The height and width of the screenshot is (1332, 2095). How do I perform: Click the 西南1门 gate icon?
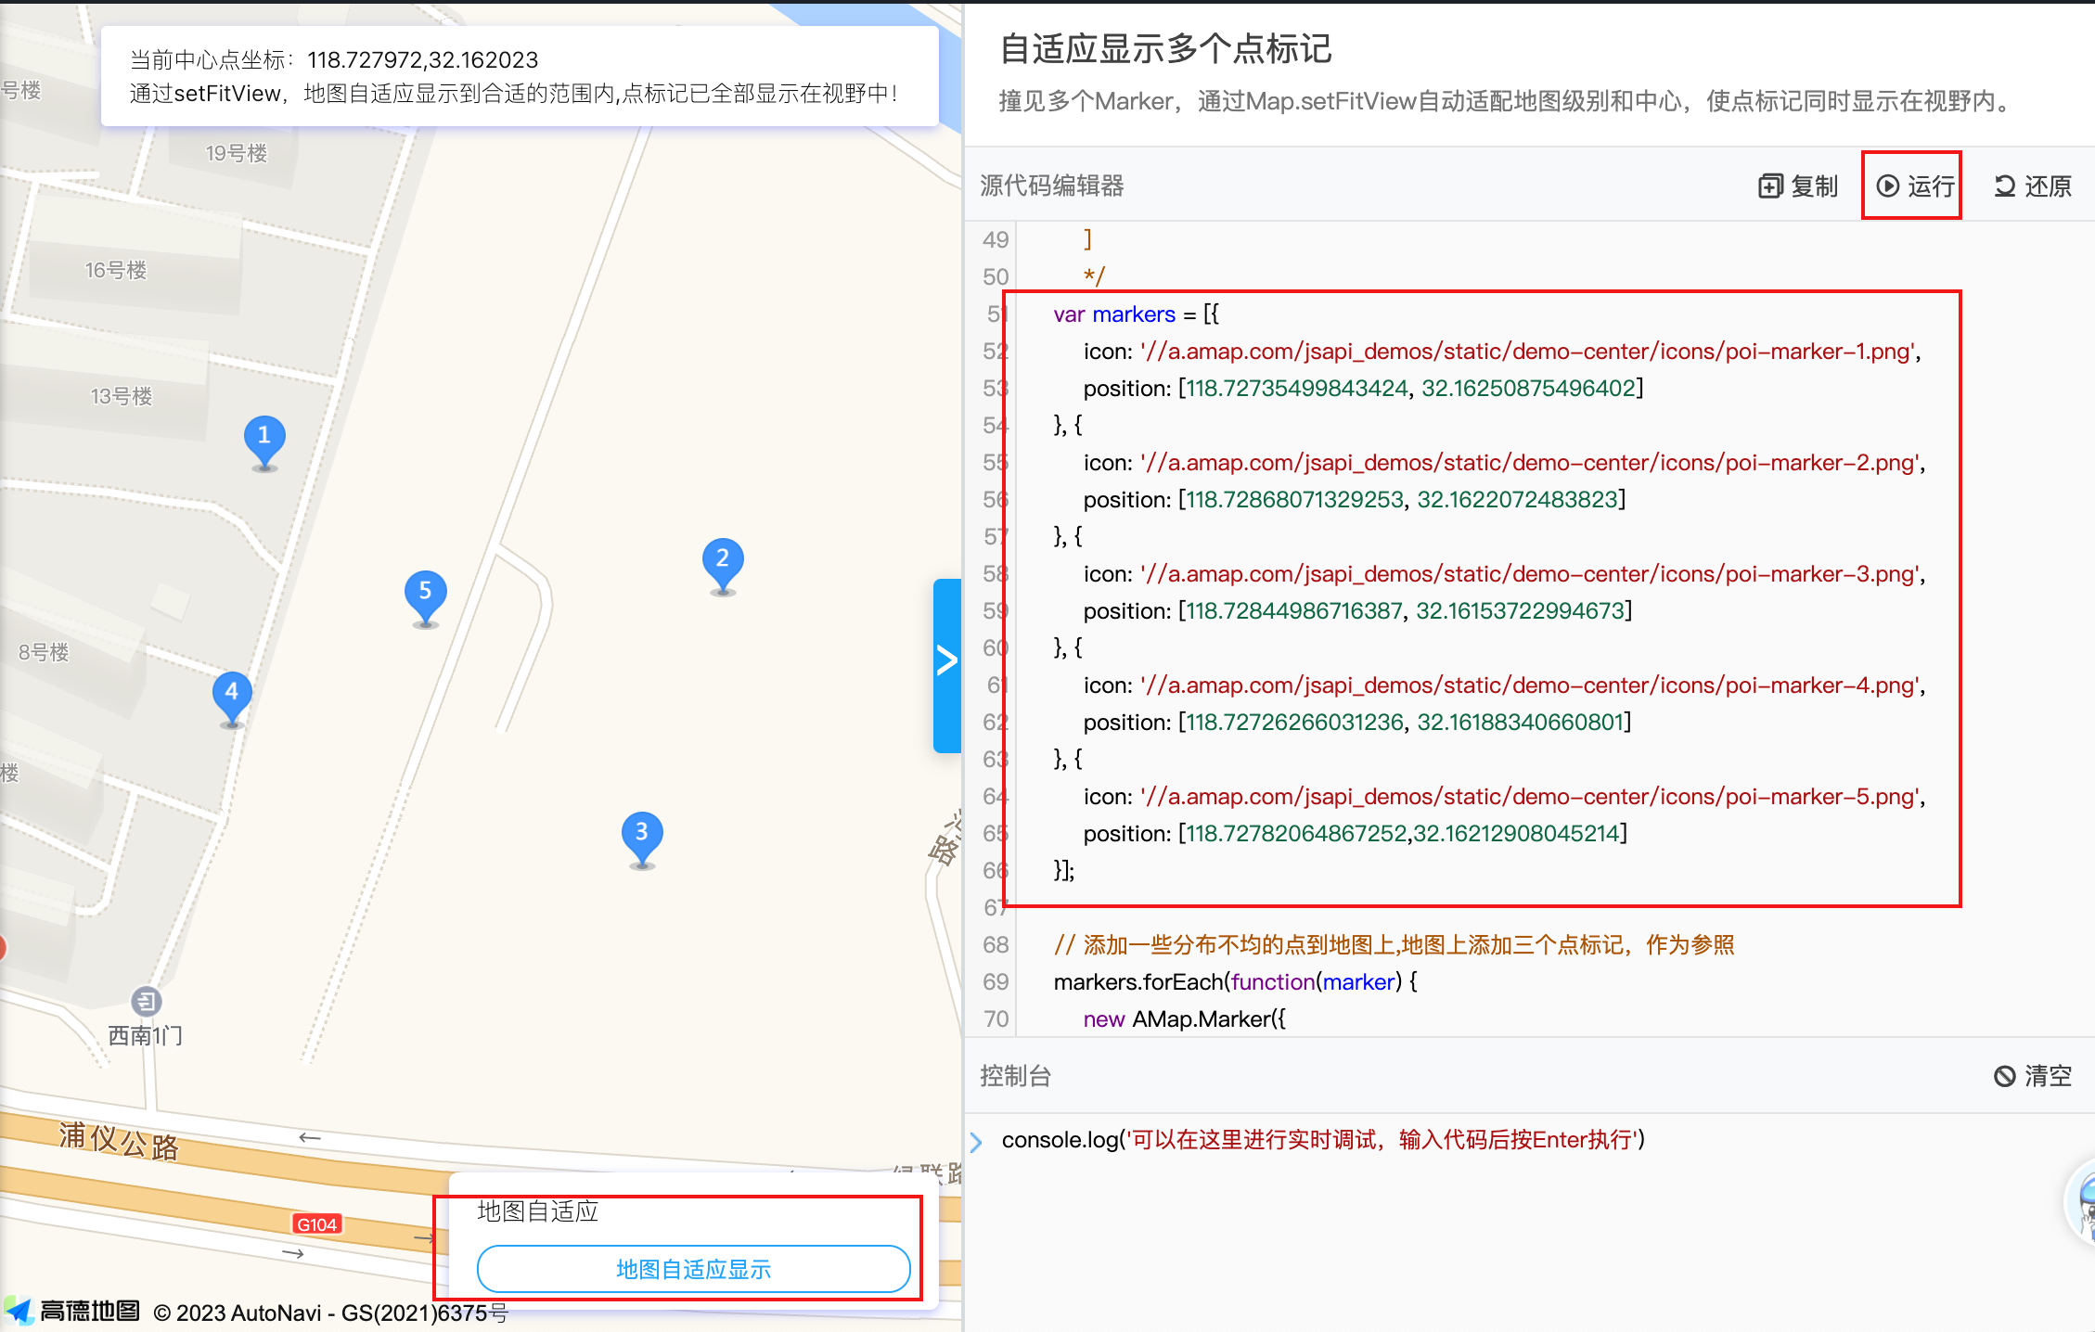pyautogui.click(x=146, y=1002)
